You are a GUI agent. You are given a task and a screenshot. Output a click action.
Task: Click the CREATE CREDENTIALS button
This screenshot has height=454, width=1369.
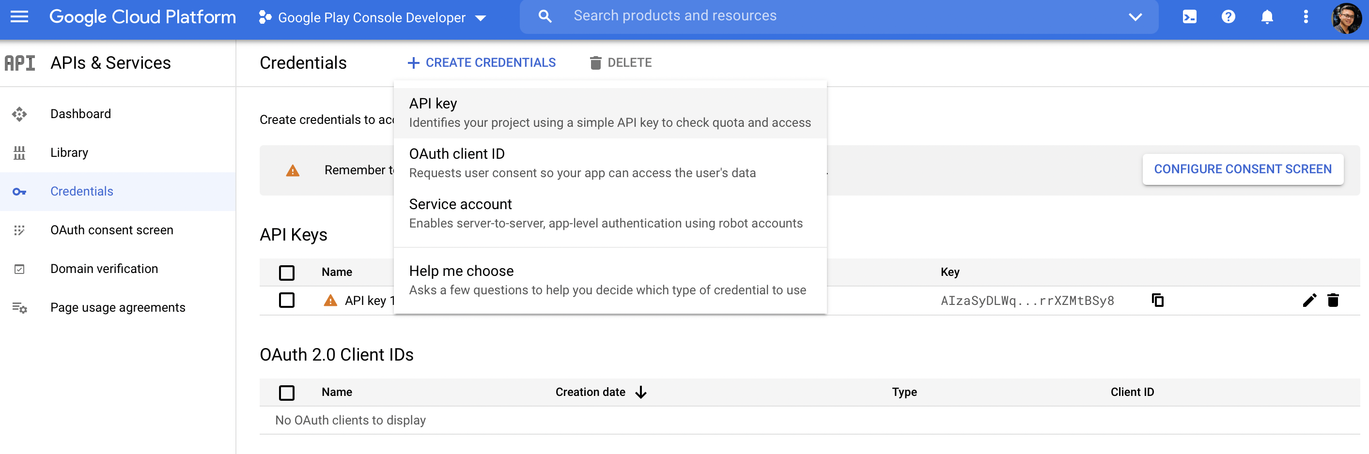pyautogui.click(x=482, y=62)
